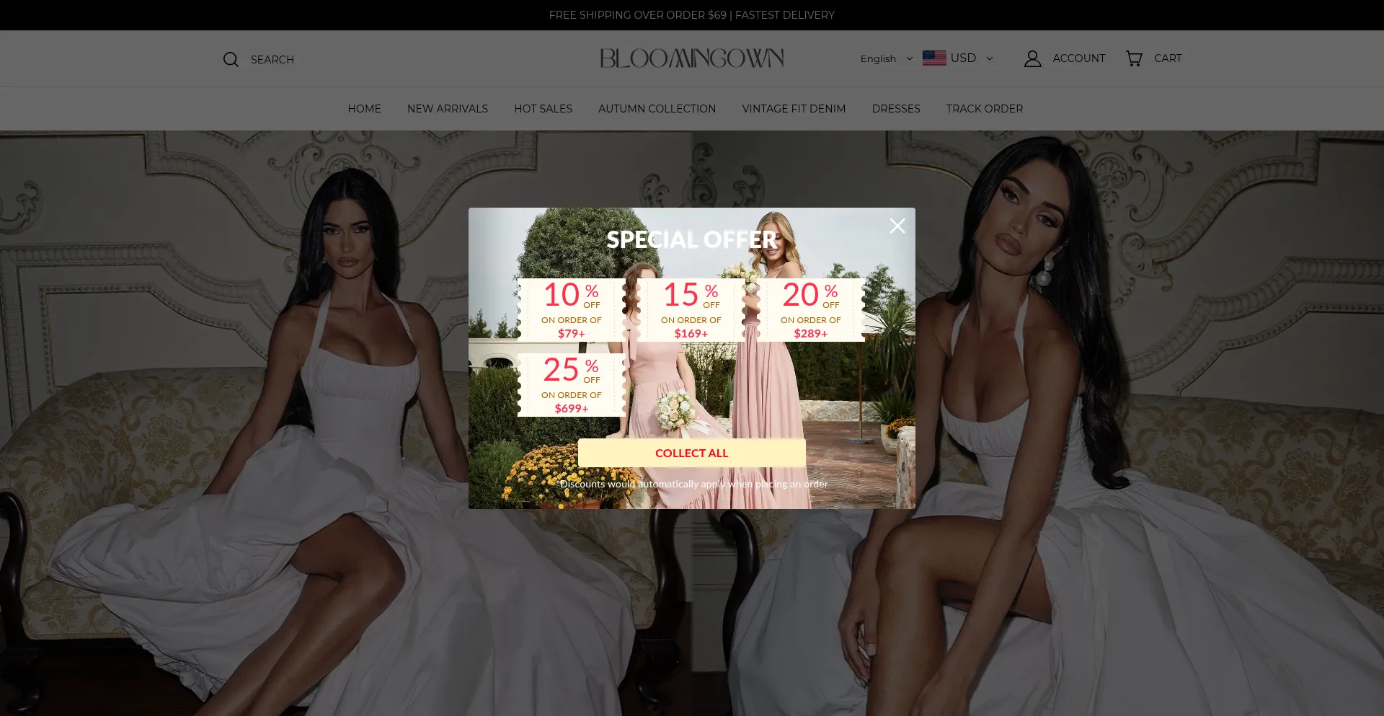Viewport: 1384px width, 716px height.
Task: Open New Arrivals menu
Action: [447, 109]
